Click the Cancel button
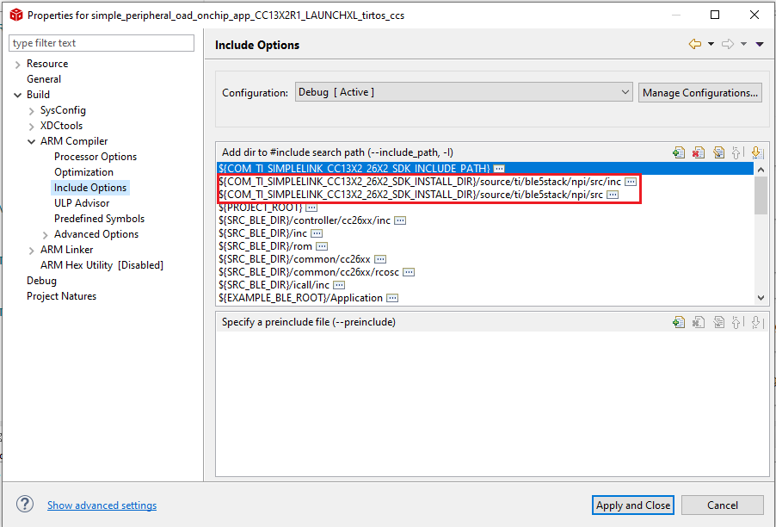Viewport: 776px width, 527px height. pyautogui.click(x=722, y=505)
